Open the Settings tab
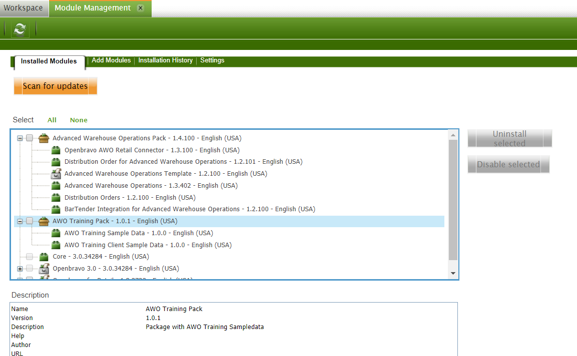Screen dimensions: 577x356 [x=212, y=60]
